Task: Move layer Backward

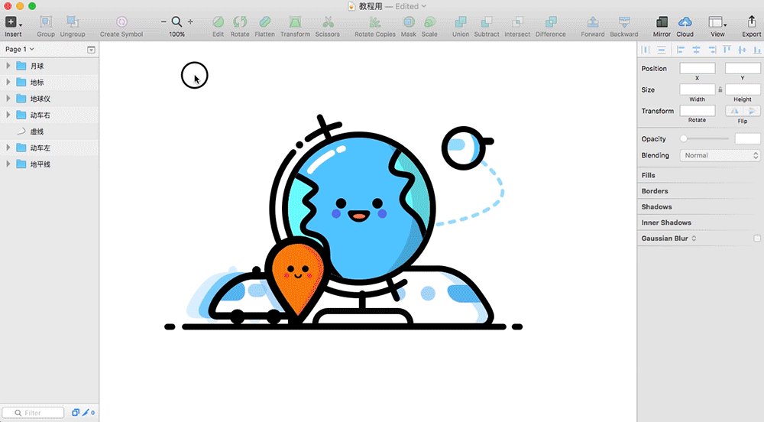Action: (624, 22)
